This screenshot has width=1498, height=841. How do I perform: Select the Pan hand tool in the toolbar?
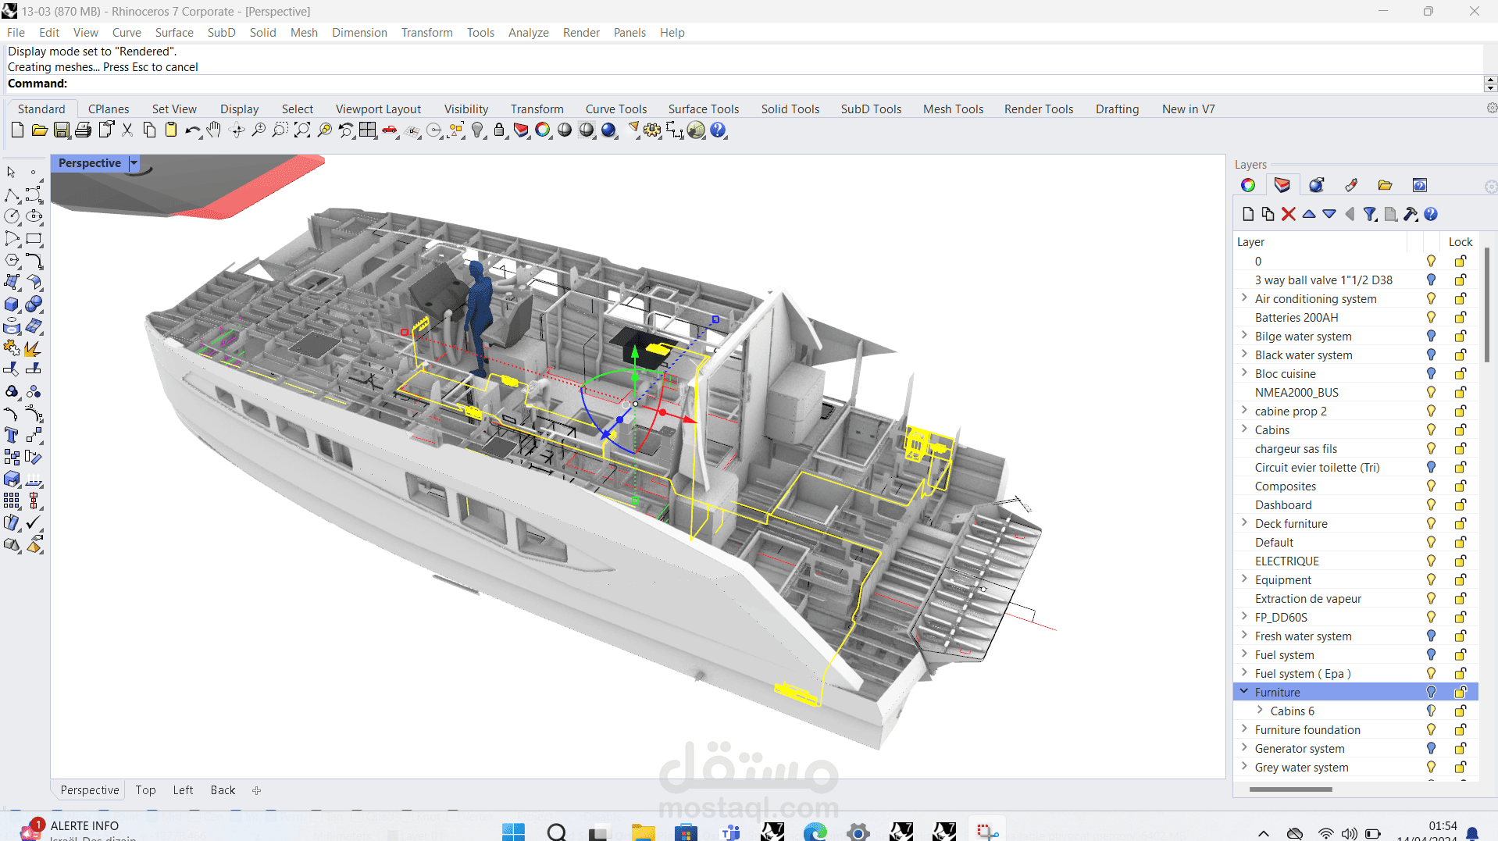[214, 130]
